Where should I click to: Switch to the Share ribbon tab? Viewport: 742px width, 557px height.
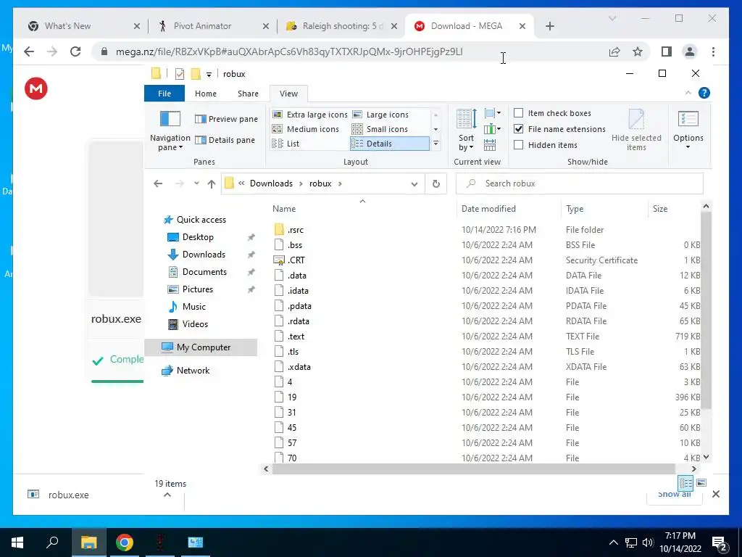pyautogui.click(x=248, y=94)
